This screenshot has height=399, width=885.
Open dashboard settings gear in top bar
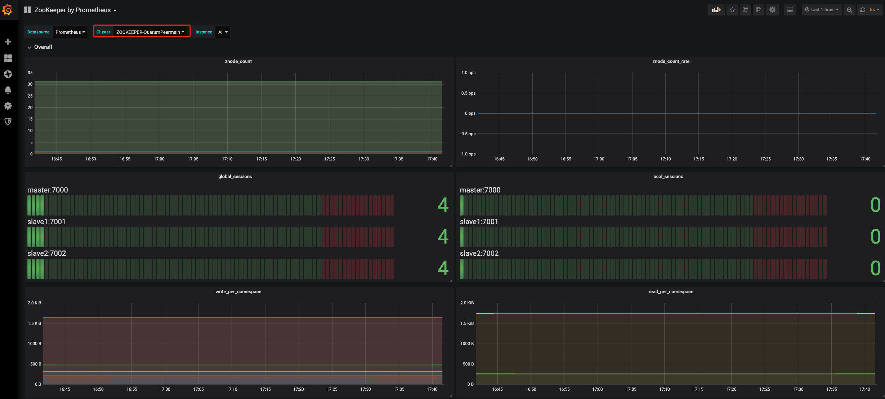point(772,10)
